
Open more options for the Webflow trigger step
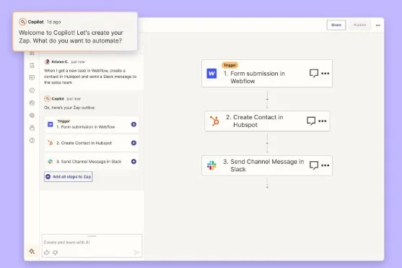325,74
